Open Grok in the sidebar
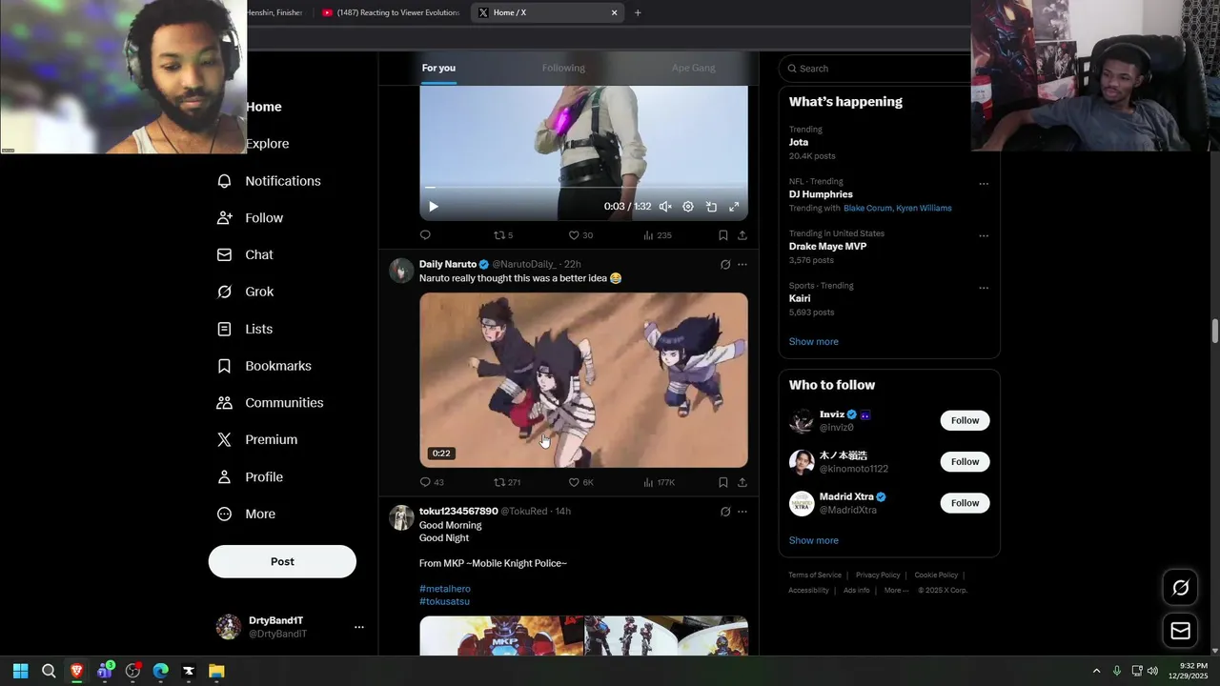Screen dimensions: 1220x686 tap(246, 292)
